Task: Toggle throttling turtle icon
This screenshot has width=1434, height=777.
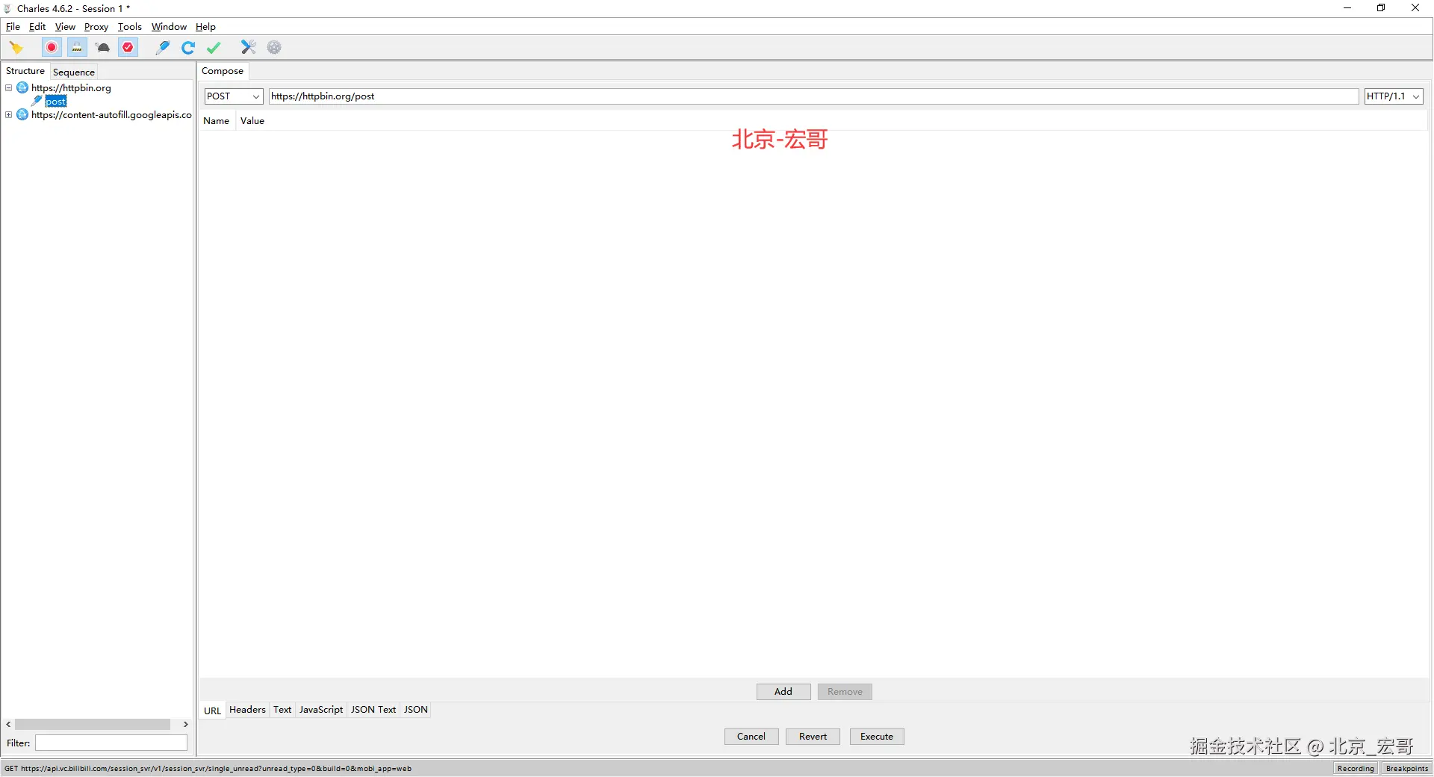Action: (103, 48)
